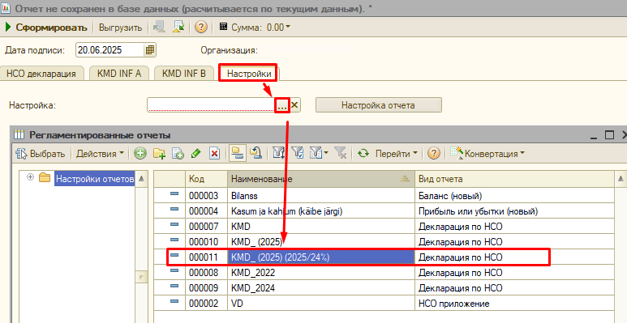
Task: Toggle hierarchical view icon
Action: tap(238, 154)
